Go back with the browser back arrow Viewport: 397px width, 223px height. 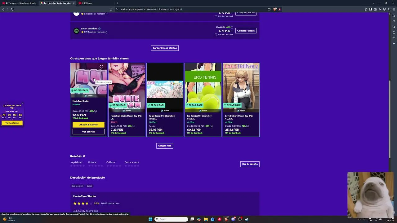3,9
